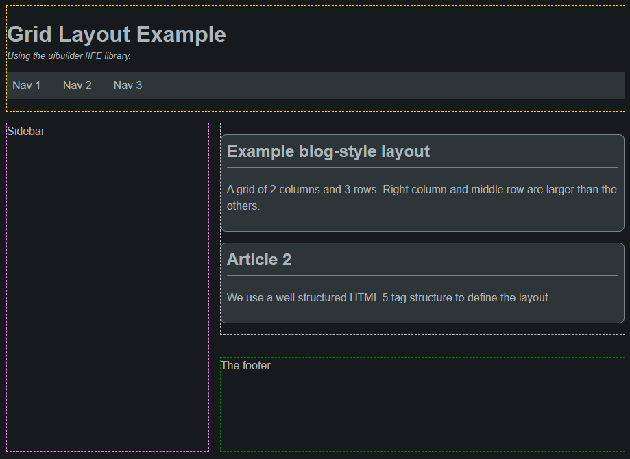
Task: Click inside the empty sidebar area
Action: (106, 288)
